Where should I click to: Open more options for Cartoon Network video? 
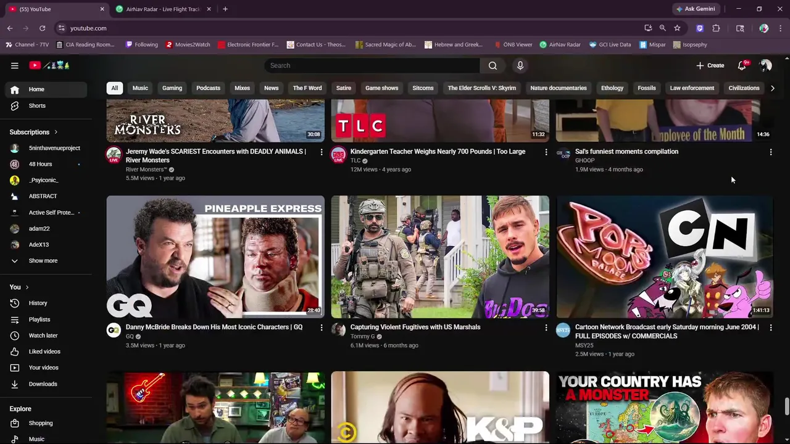(x=770, y=327)
